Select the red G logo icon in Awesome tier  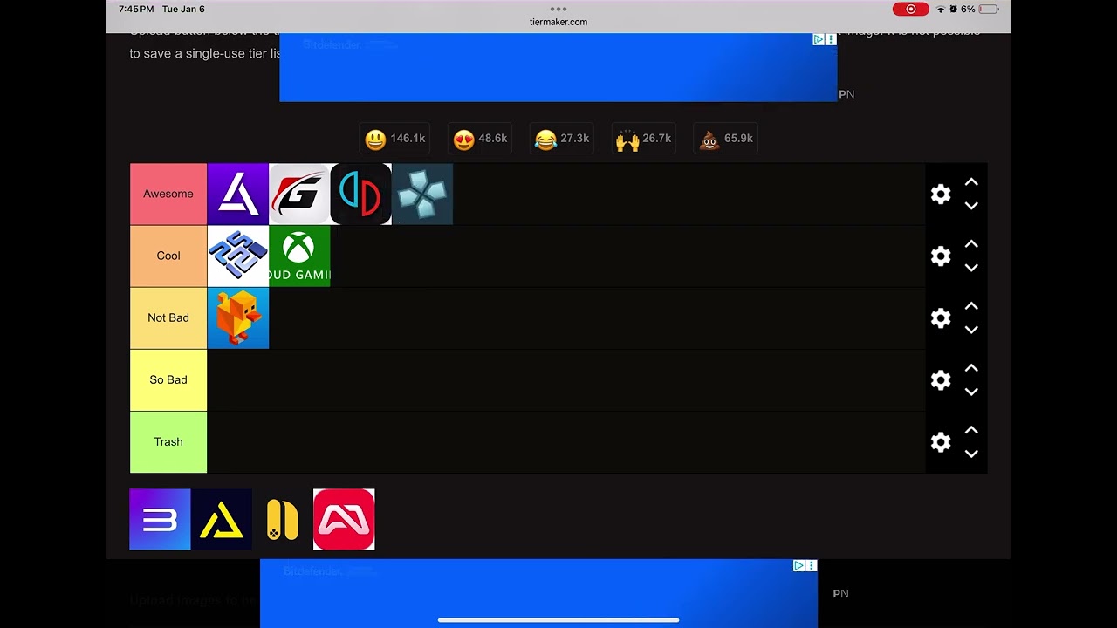tap(299, 194)
